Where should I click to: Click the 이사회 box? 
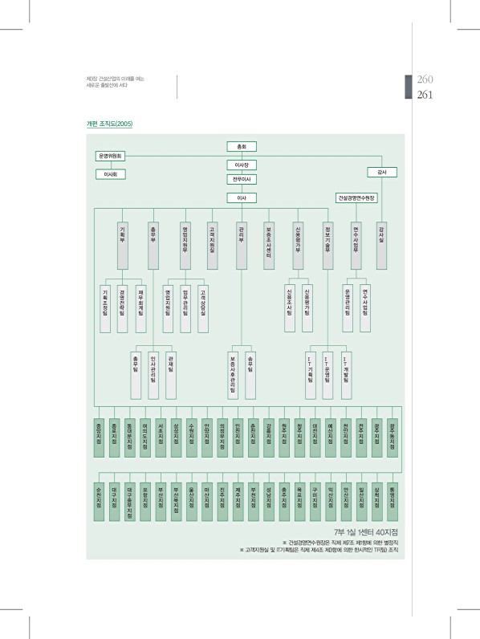(111, 174)
